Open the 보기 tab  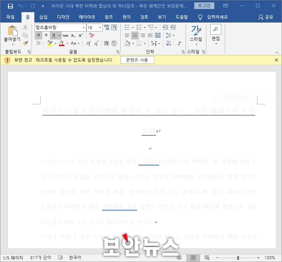pyautogui.click(x=162, y=17)
